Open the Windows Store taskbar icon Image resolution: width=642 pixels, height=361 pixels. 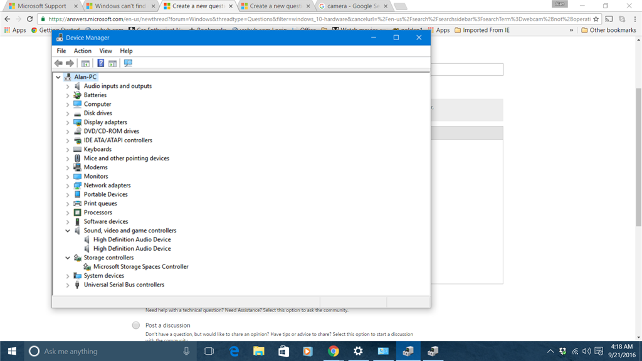pos(283,351)
